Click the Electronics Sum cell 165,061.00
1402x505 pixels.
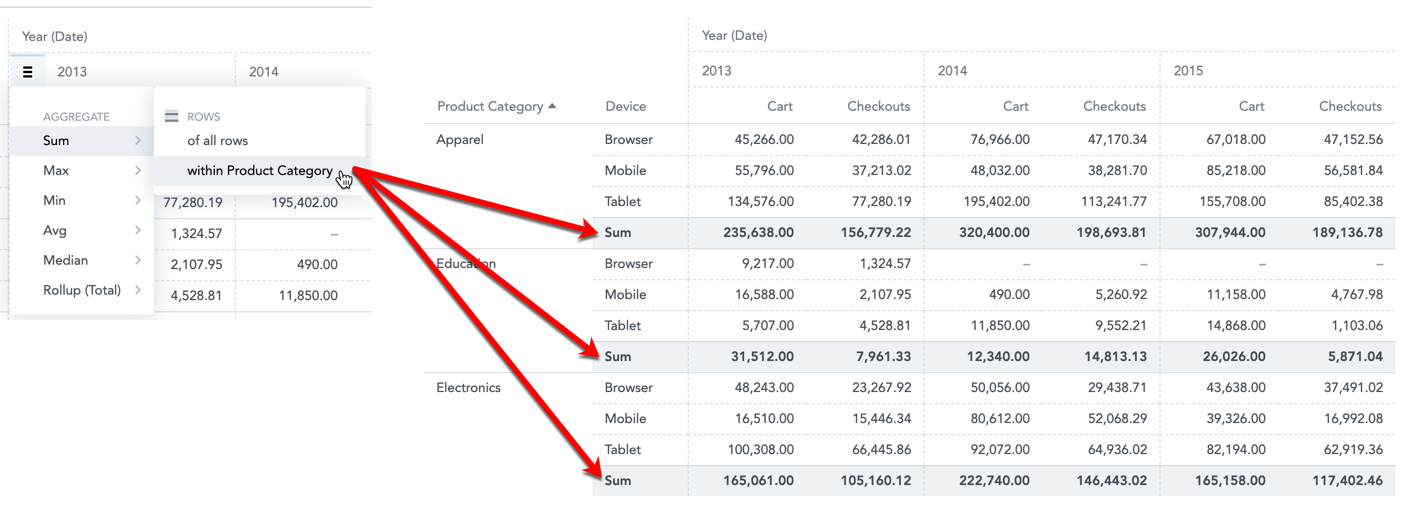[758, 481]
